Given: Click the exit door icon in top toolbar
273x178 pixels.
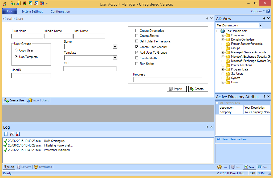Looking at the screenshot, I should (42, 3).
